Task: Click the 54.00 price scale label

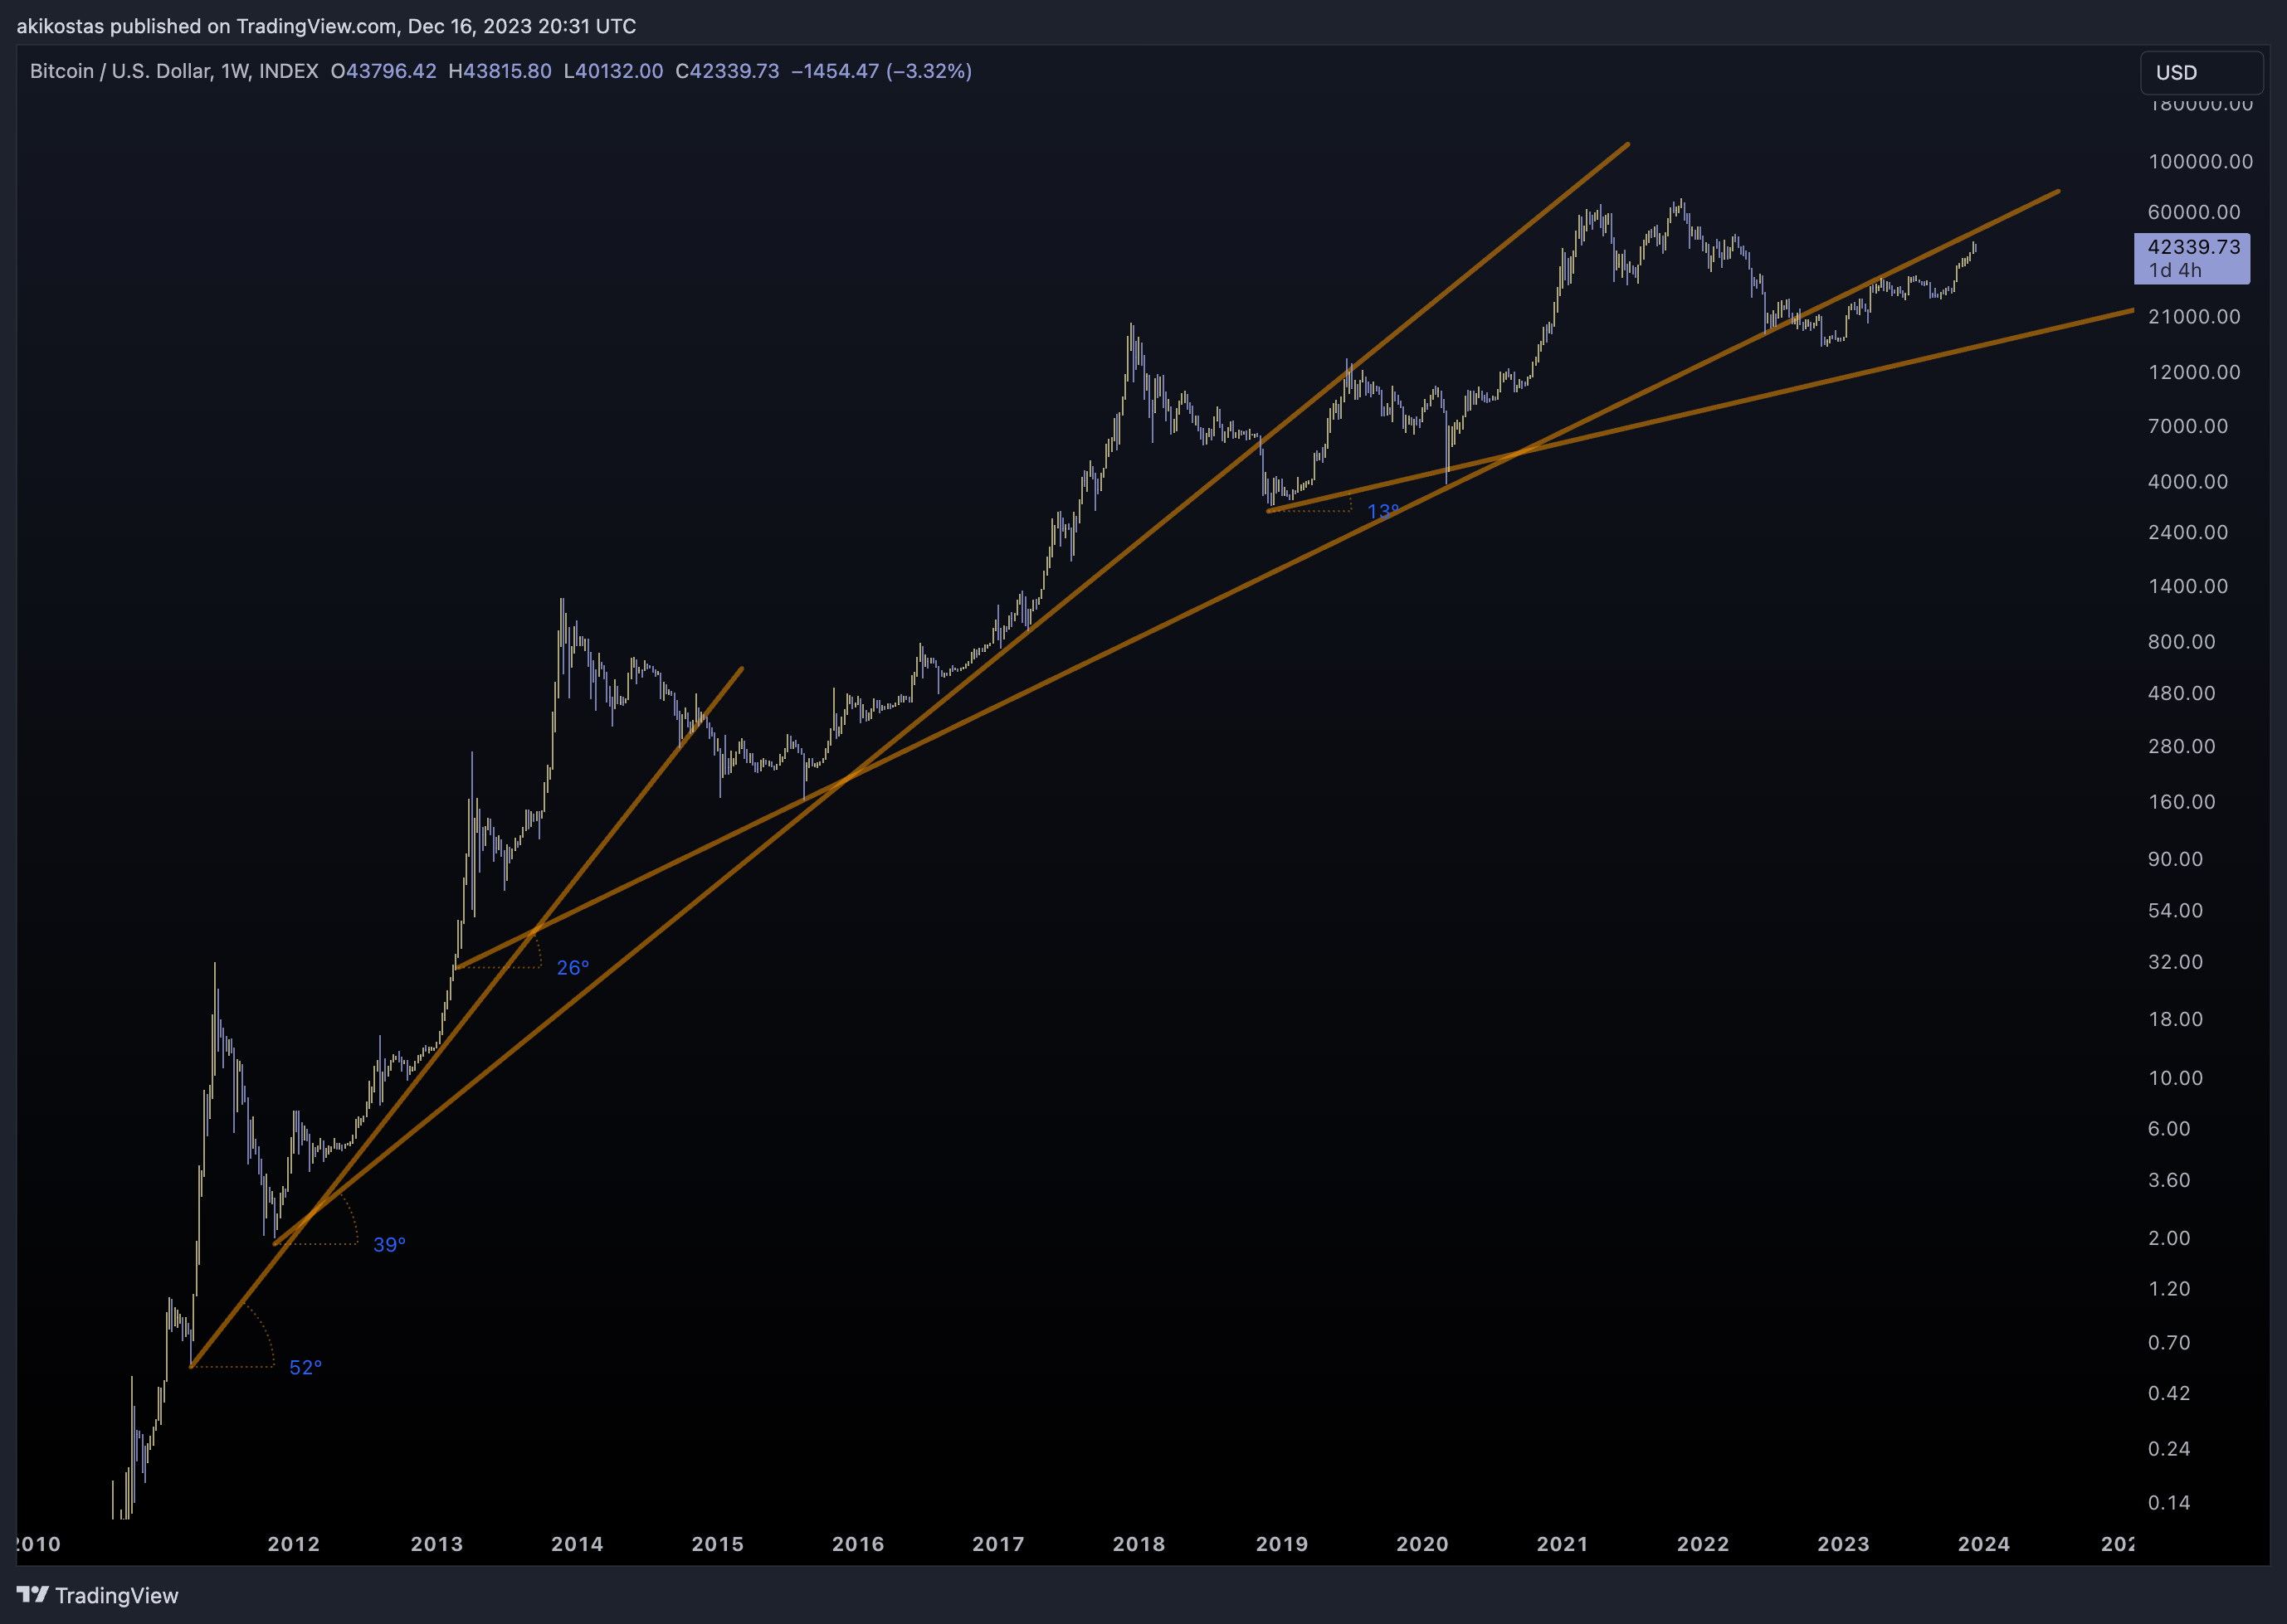Action: pos(2175,910)
